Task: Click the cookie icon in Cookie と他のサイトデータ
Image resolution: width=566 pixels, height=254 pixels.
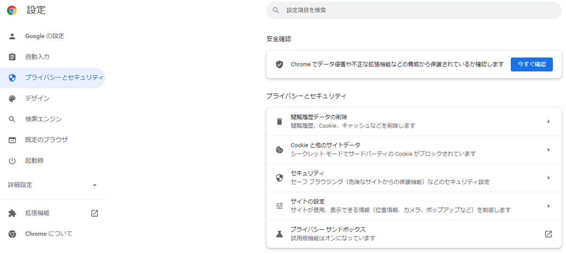Action: point(279,150)
